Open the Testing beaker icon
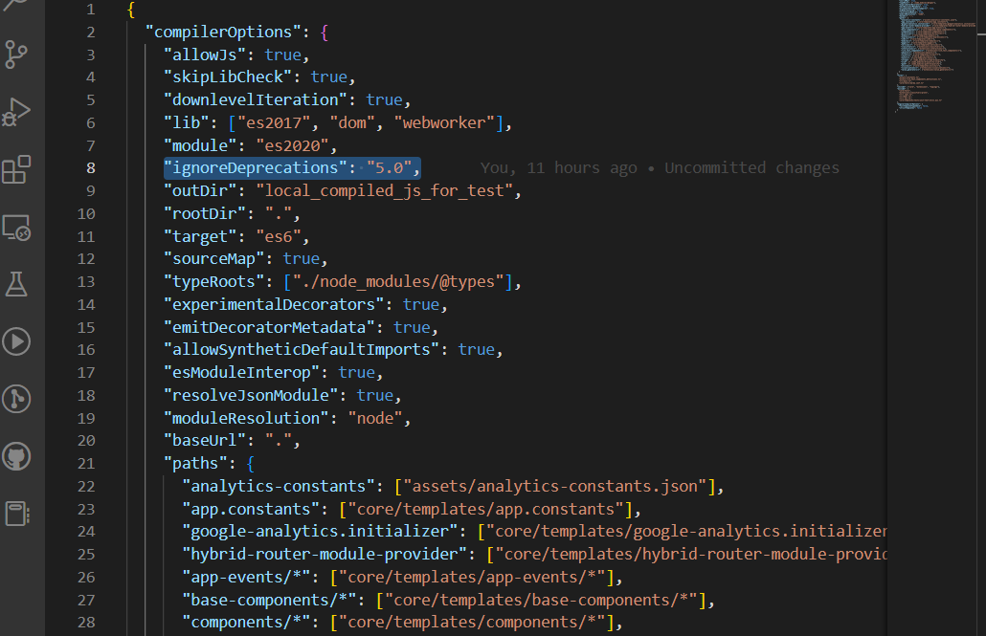 [17, 284]
